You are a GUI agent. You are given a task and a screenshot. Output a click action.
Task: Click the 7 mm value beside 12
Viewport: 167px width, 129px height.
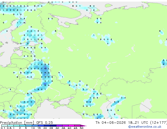tap(42, 69)
